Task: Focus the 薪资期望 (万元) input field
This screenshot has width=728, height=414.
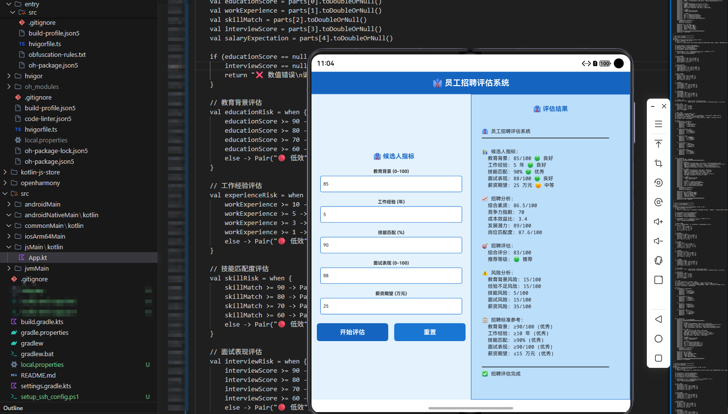Action: [391, 306]
